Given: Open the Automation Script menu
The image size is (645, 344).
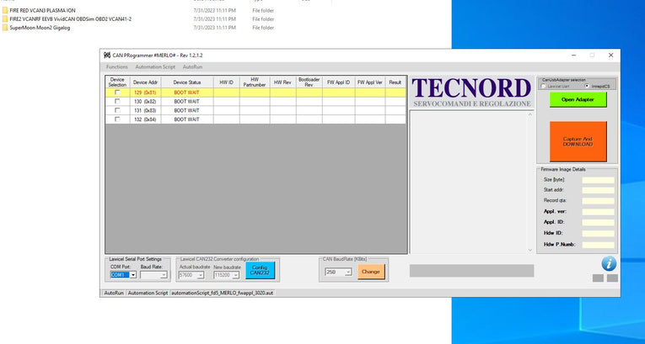Looking at the screenshot, I should point(155,66).
